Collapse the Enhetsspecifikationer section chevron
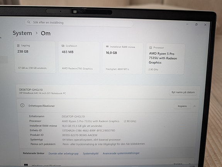The width and height of the screenshot is (222, 167). tap(194, 106)
